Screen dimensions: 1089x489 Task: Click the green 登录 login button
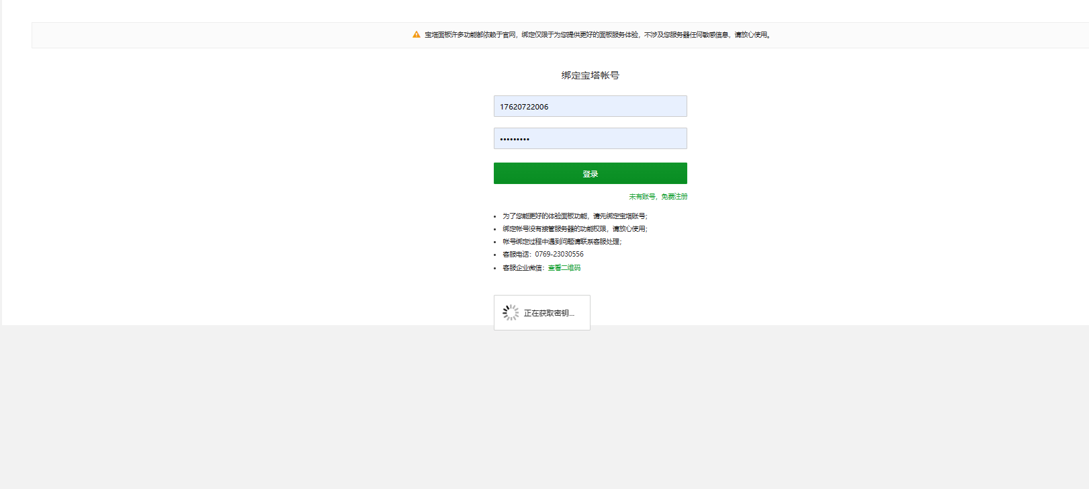pyautogui.click(x=590, y=173)
